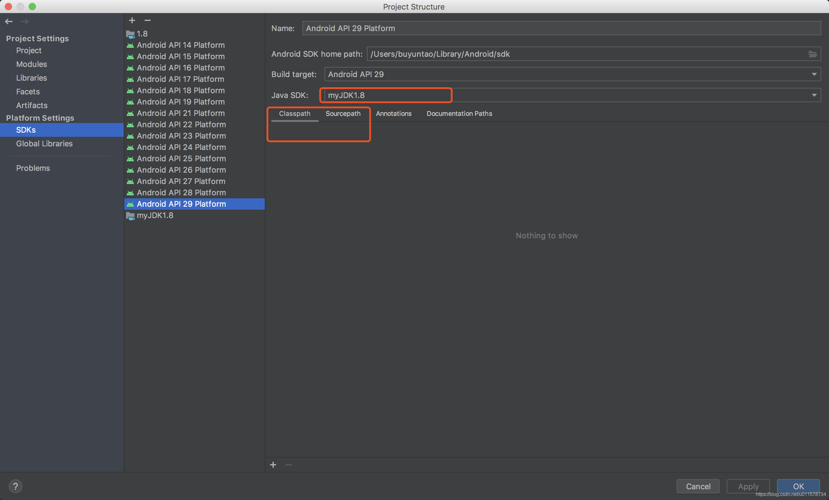Switch to the Sourcepath tab
Image resolution: width=829 pixels, height=500 pixels.
click(343, 114)
